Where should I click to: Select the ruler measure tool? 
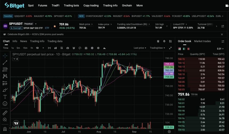coord(5,113)
